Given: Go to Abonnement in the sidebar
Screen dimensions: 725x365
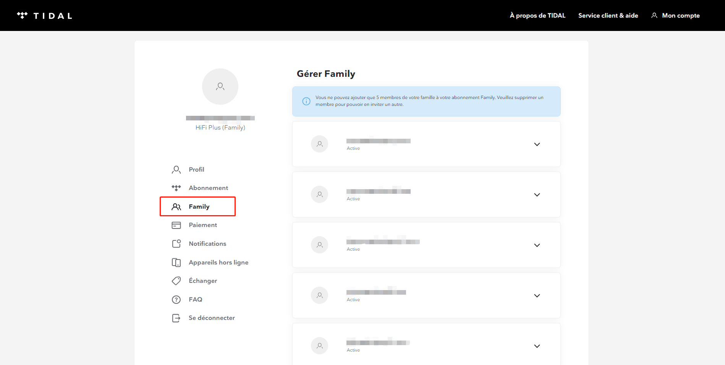Looking at the screenshot, I should [x=208, y=188].
